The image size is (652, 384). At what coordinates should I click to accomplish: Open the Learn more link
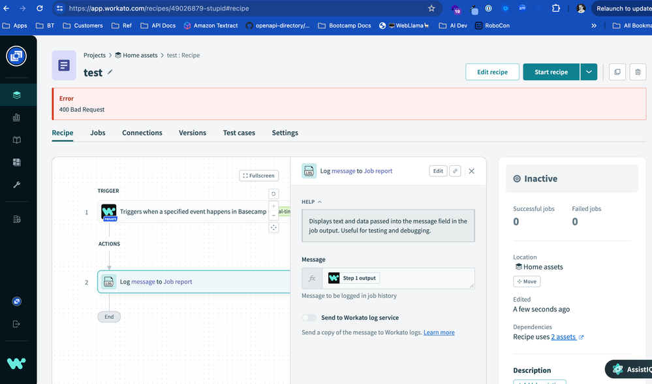pos(439,332)
